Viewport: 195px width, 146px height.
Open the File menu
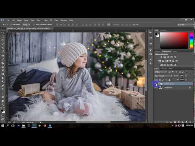8,20
